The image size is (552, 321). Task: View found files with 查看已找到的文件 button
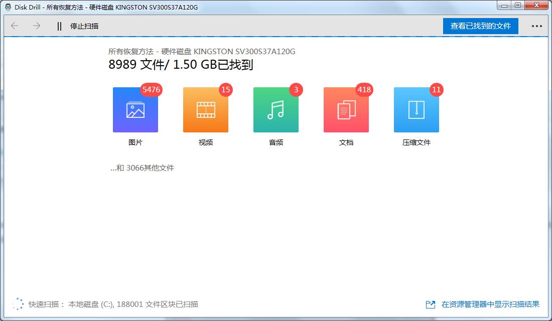tap(481, 26)
